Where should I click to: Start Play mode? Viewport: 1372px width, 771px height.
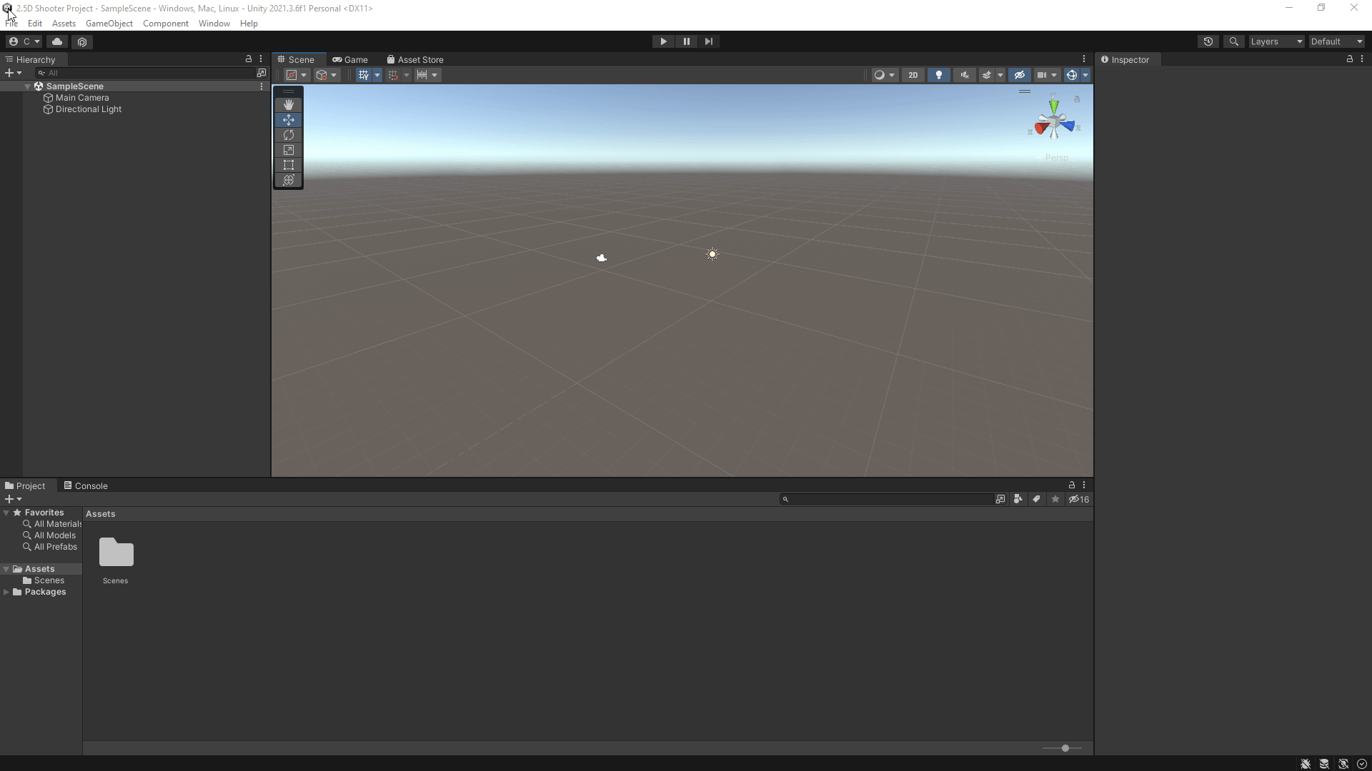click(663, 41)
